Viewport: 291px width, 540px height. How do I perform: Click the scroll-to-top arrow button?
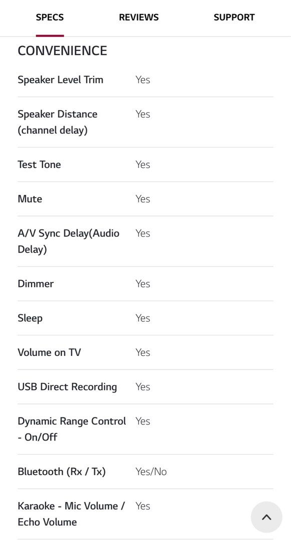266,517
